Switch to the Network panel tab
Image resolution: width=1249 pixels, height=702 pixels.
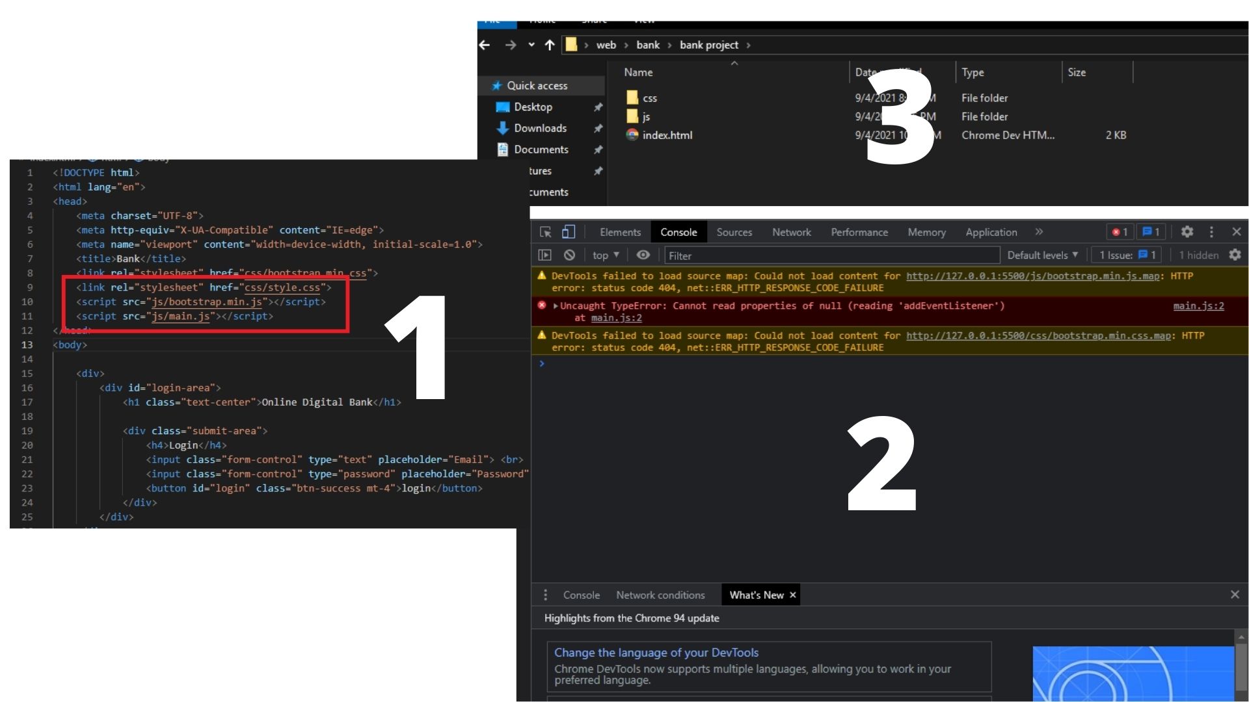pos(791,232)
